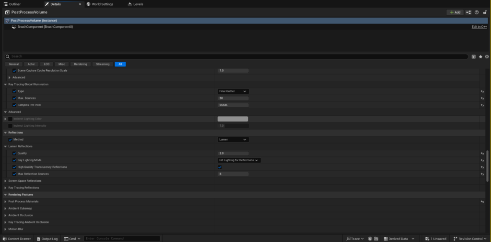Click the Max. Bounces value field

[234, 98]
